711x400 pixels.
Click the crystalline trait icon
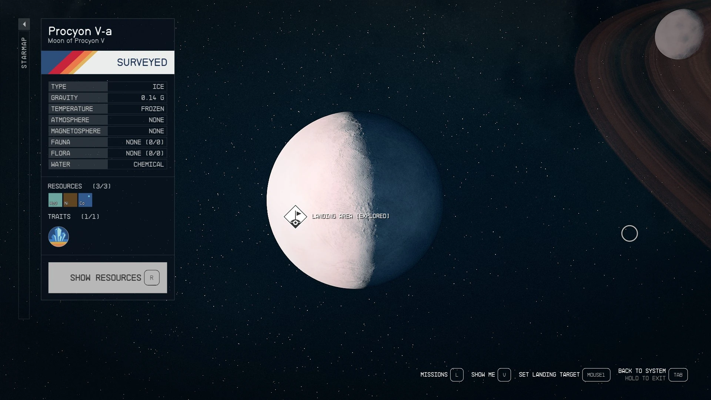tap(59, 237)
